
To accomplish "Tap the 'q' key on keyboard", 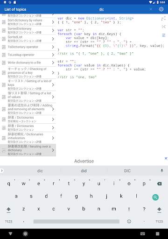I will click(9, 184).
